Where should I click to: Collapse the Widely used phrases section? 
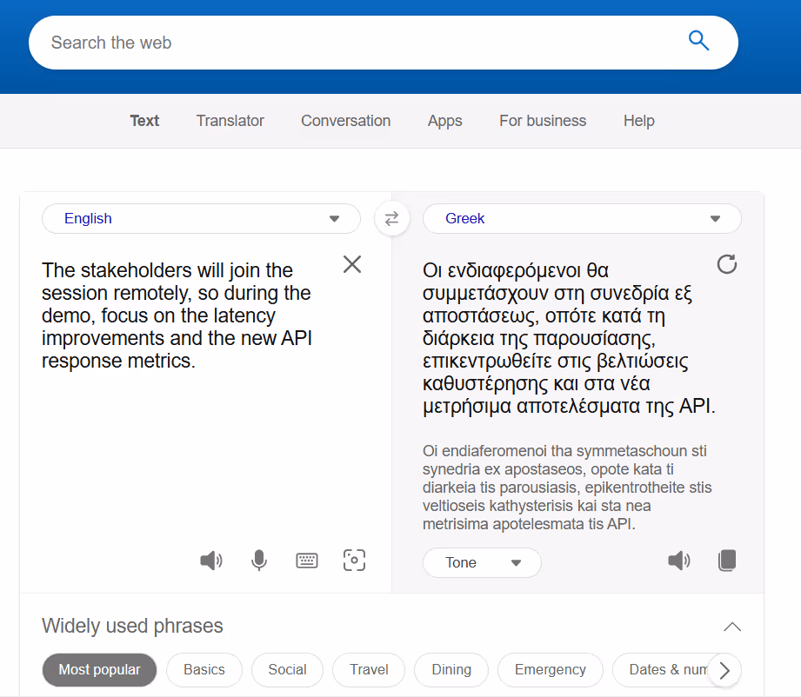pos(731,626)
